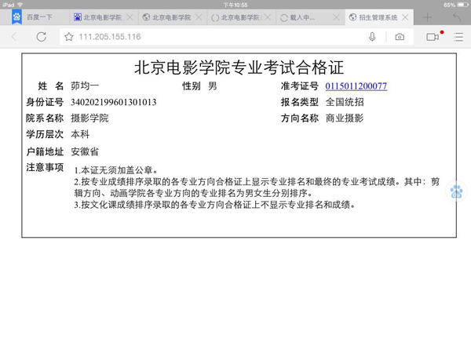Click the education level 本科

80,134
